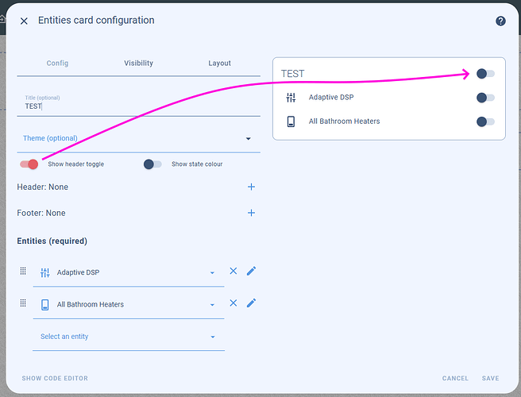The width and height of the screenshot is (521, 397).
Task: Open the Theme (optional) dropdown
Action: tap(138, 138)
